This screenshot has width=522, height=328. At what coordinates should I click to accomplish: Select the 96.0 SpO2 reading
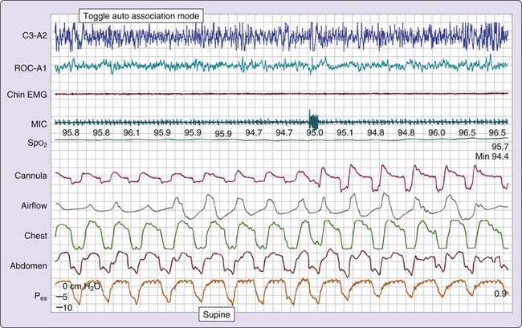pyautogui.click(x=437, y=133)
